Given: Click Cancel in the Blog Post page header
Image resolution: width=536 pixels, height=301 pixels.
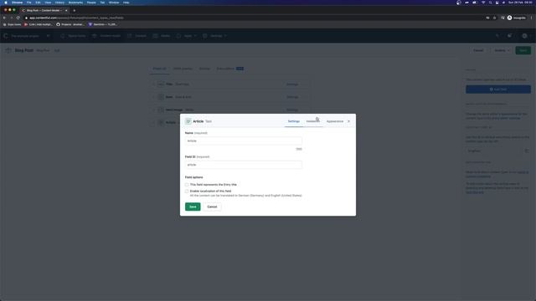Looking at the screenshot, I should 478,50.
